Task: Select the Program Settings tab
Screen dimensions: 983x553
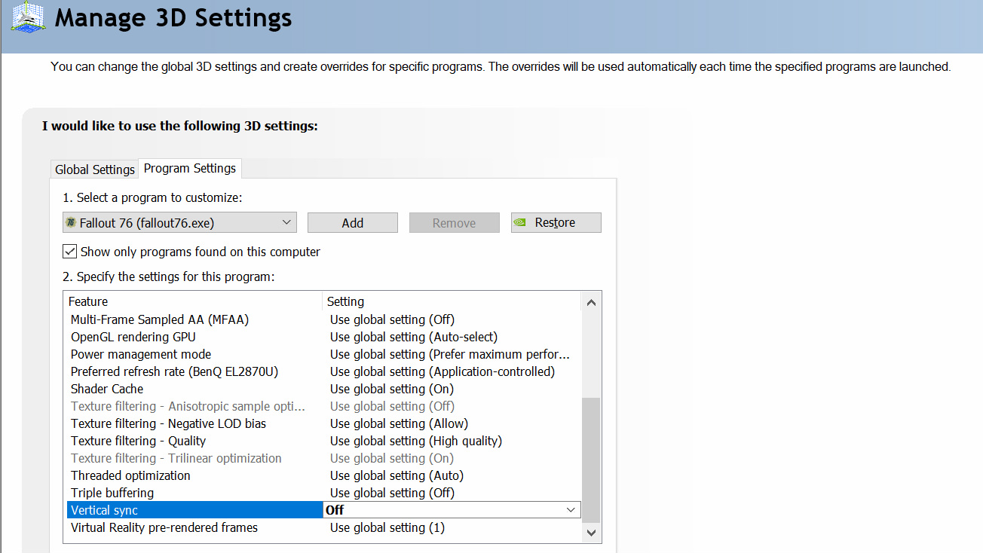Action: tap(190, 168)
